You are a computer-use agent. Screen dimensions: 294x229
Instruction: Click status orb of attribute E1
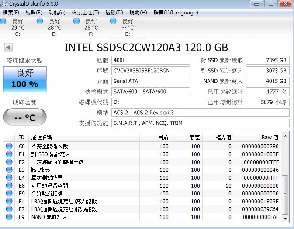pyautogui.click(x=9, y=154)
